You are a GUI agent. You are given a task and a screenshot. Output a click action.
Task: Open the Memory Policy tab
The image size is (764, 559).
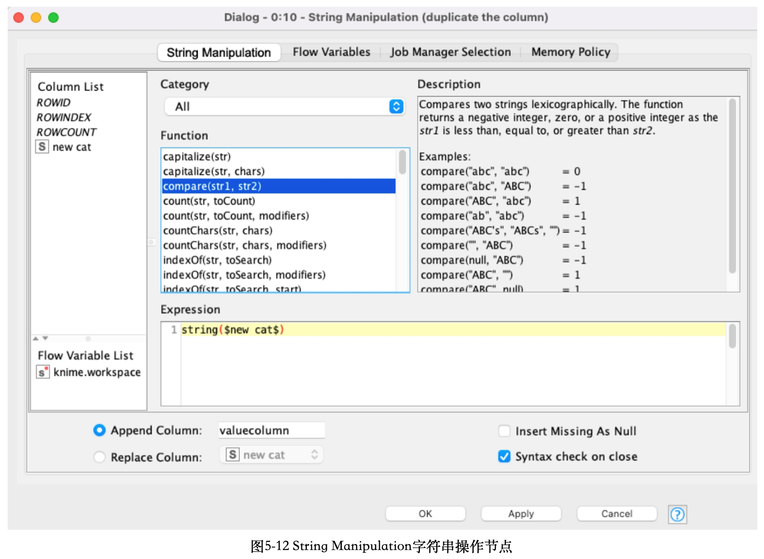click(x=571, y=52)
